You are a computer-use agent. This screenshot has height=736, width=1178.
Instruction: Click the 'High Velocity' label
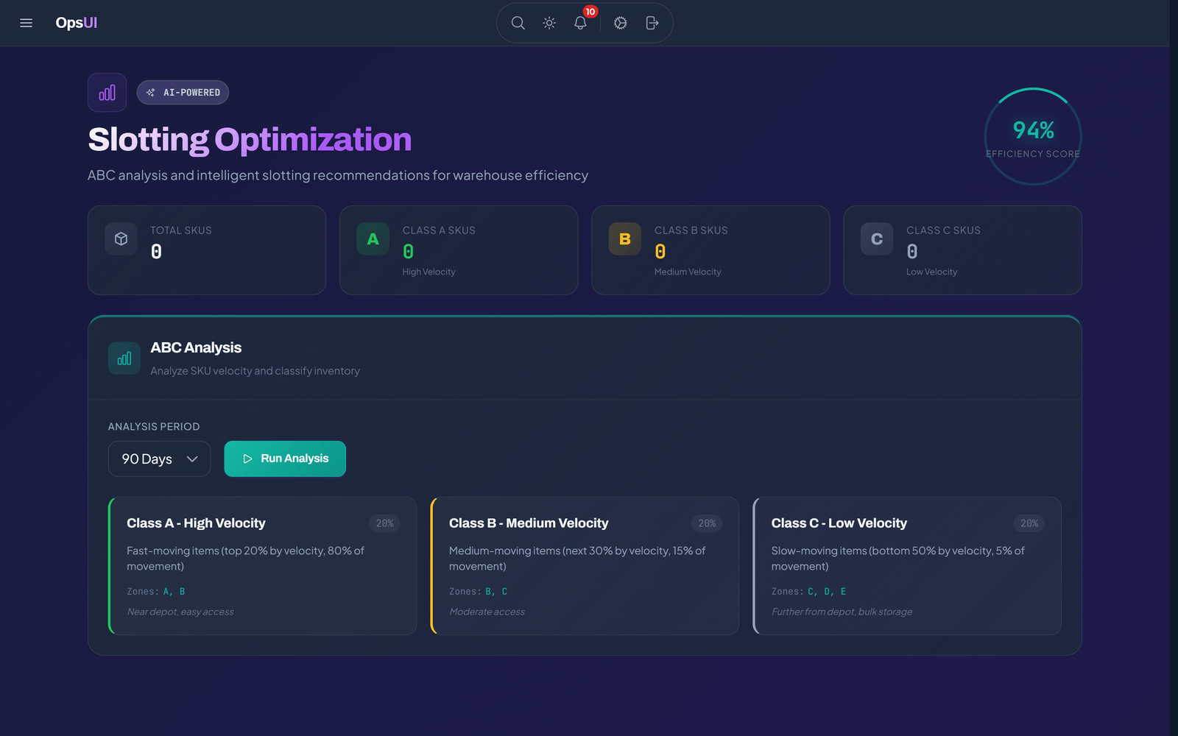pos(428,272)
